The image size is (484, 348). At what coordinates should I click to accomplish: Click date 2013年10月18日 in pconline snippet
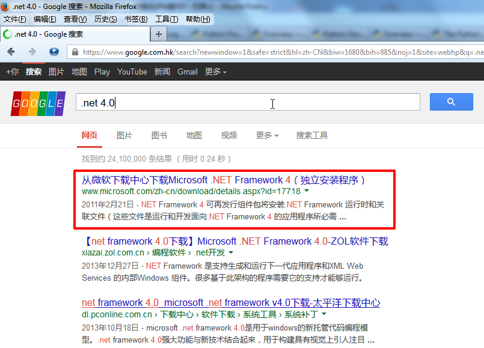coord(110,328)
